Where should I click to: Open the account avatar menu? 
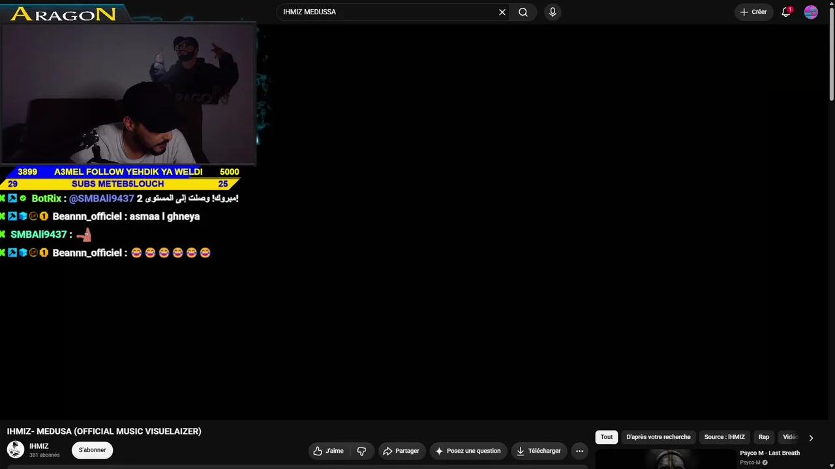click(x=811, y=12)
